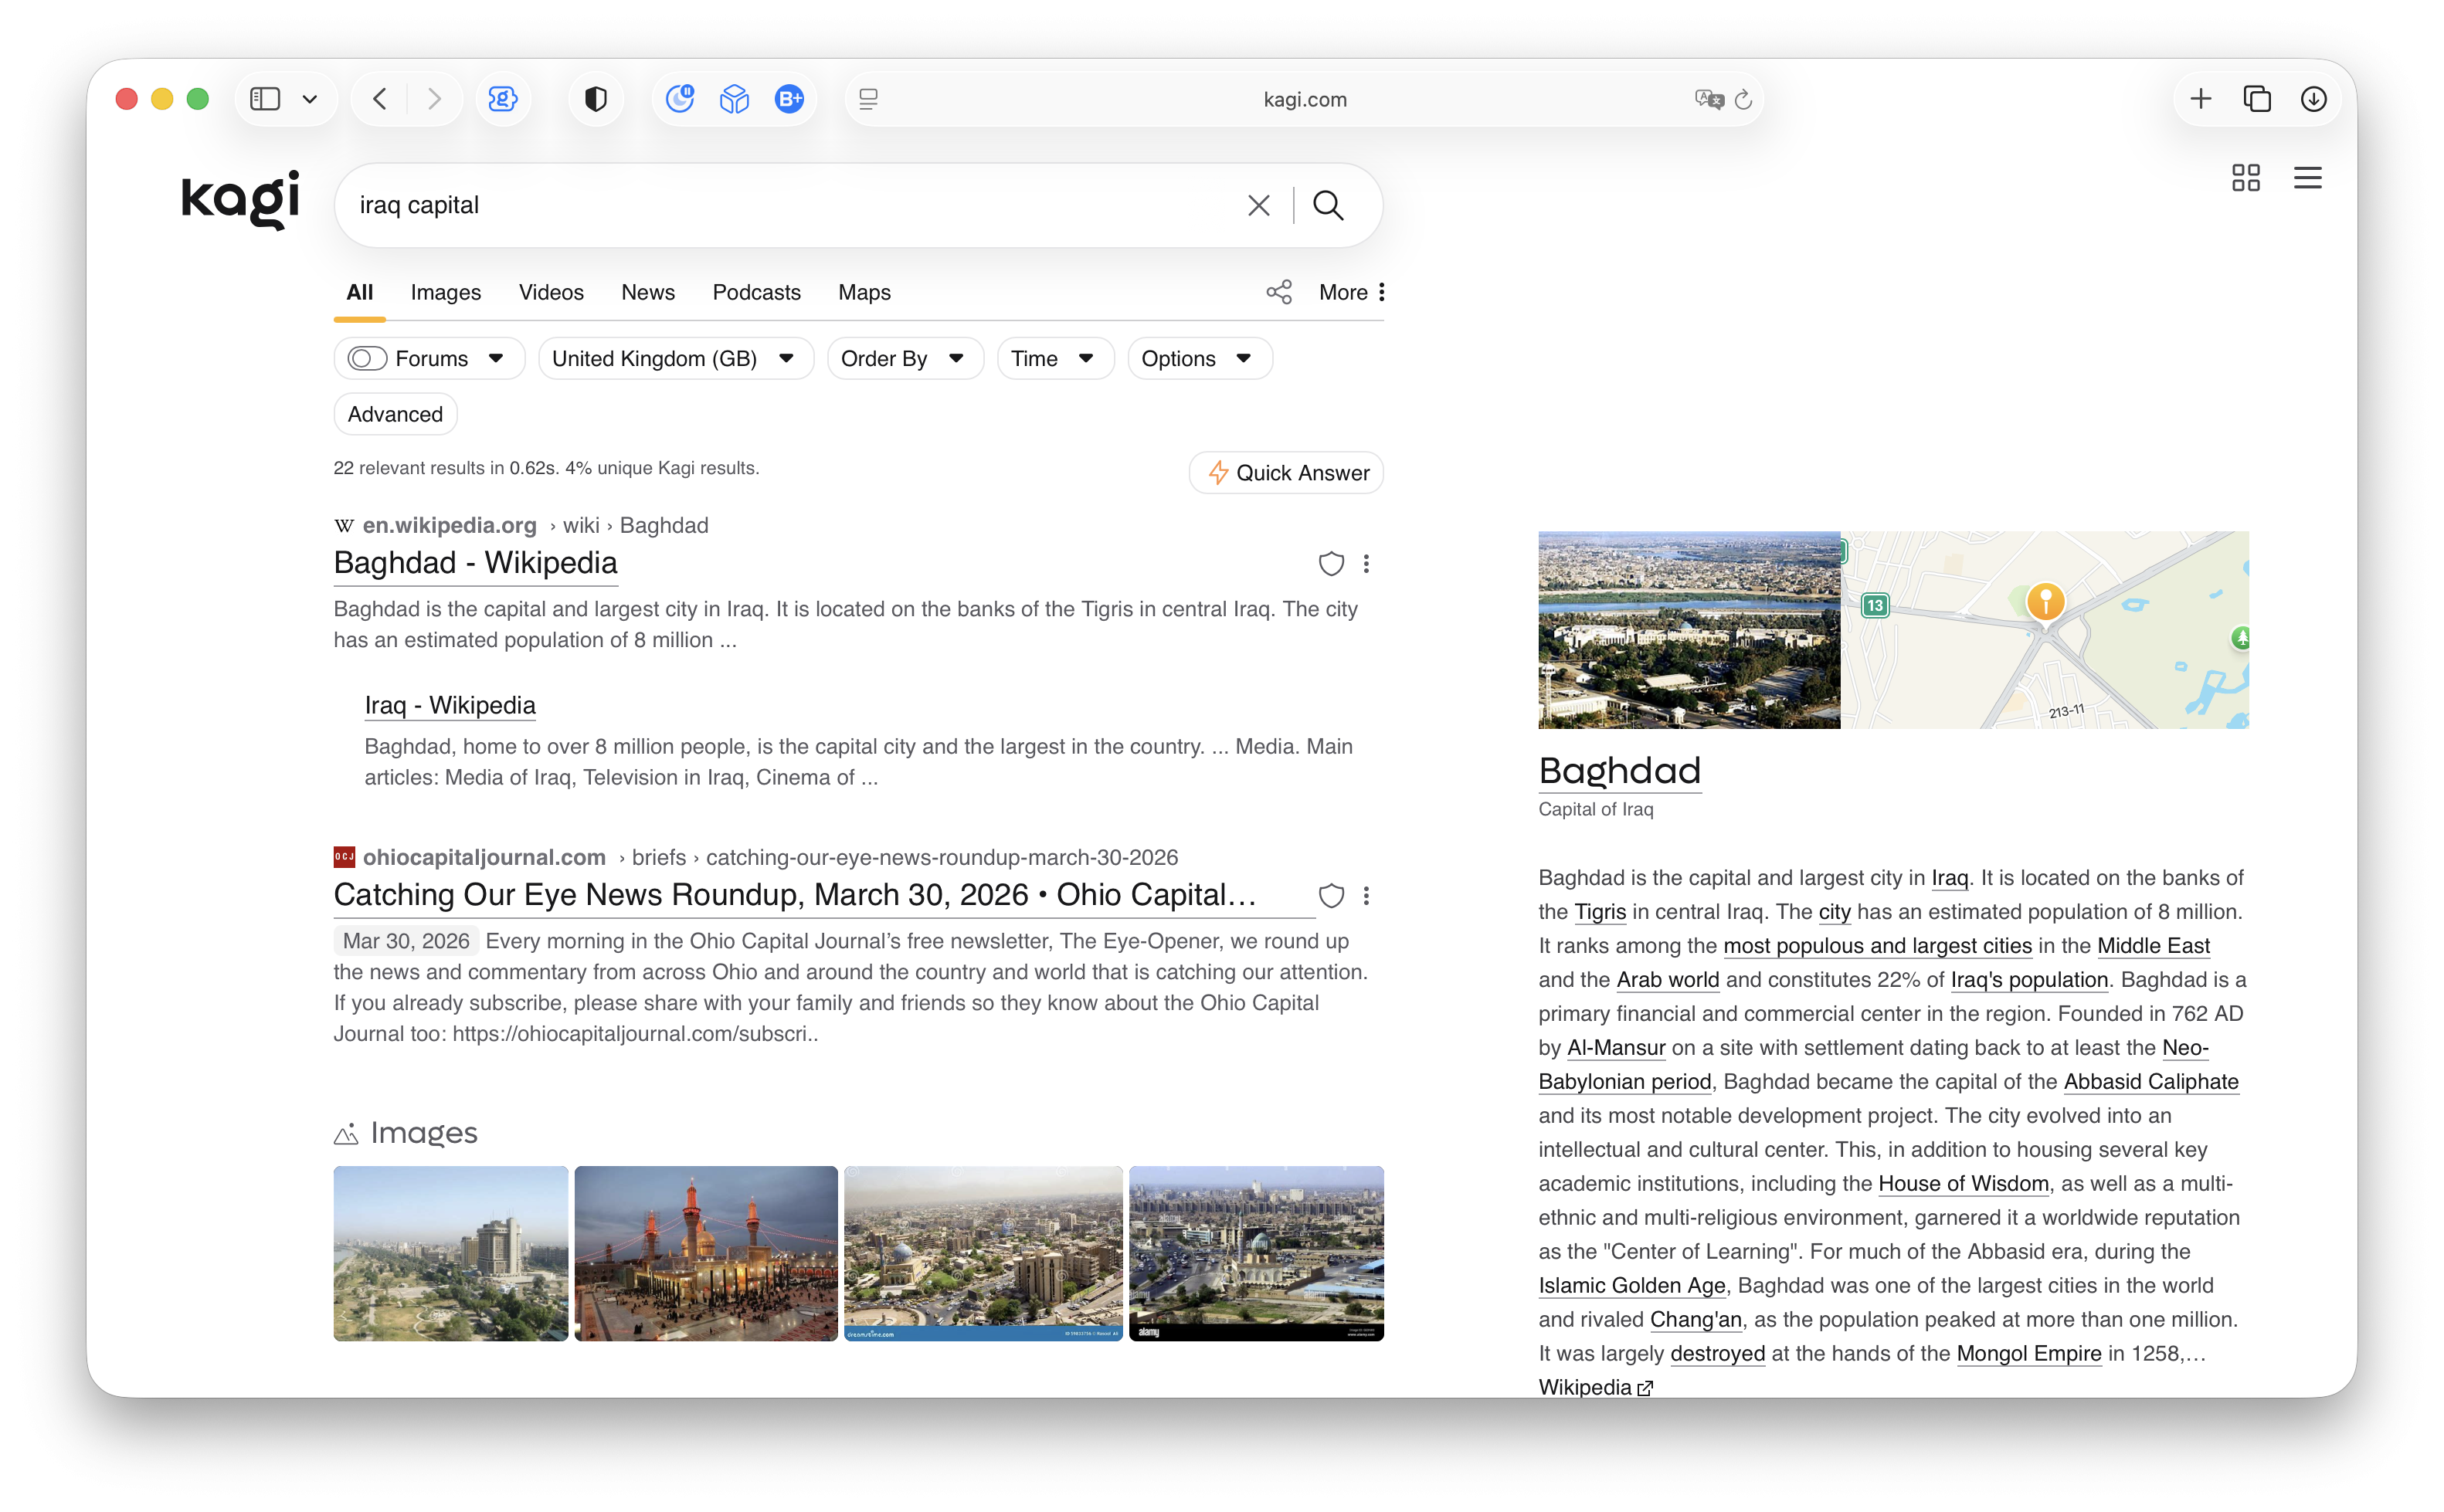Image resolution: width=2444 pixels, height=1512 pixels.
Task: Open the downloads icon
Action: coord(2314,99)
